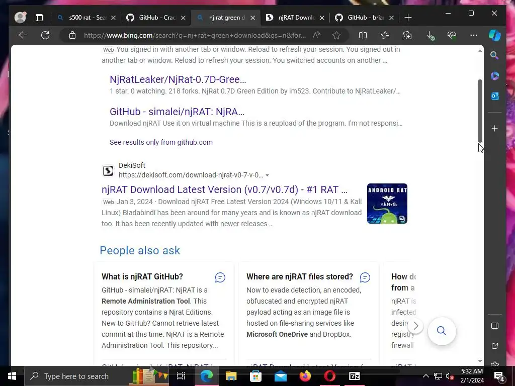This screenshot has width=515, height=386.
Task: Open Microsoft Store from taskbar
Action: [x=255, y=376]
